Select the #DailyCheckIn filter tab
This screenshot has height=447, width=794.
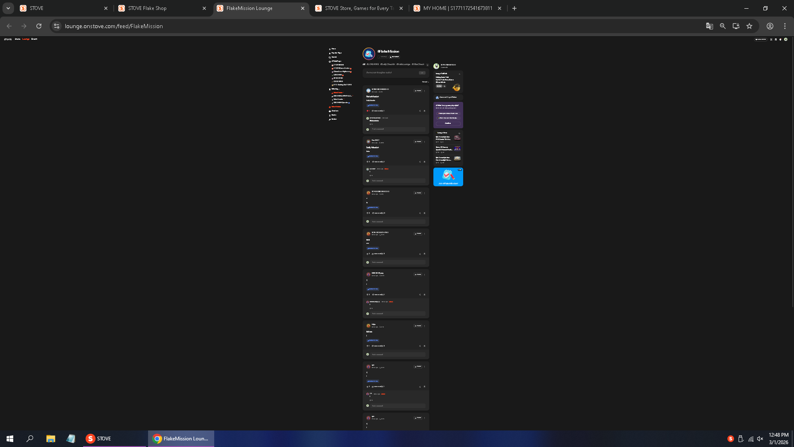(x=387, y=65)
